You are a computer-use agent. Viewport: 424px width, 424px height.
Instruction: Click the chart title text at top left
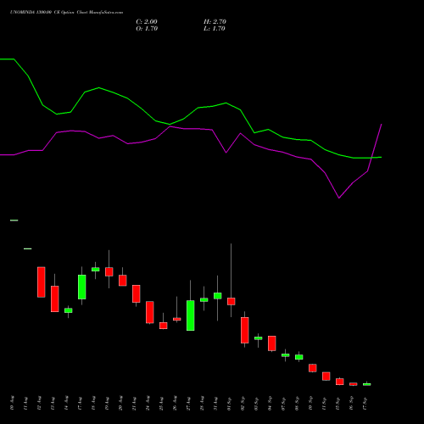[x=66, y=13]
